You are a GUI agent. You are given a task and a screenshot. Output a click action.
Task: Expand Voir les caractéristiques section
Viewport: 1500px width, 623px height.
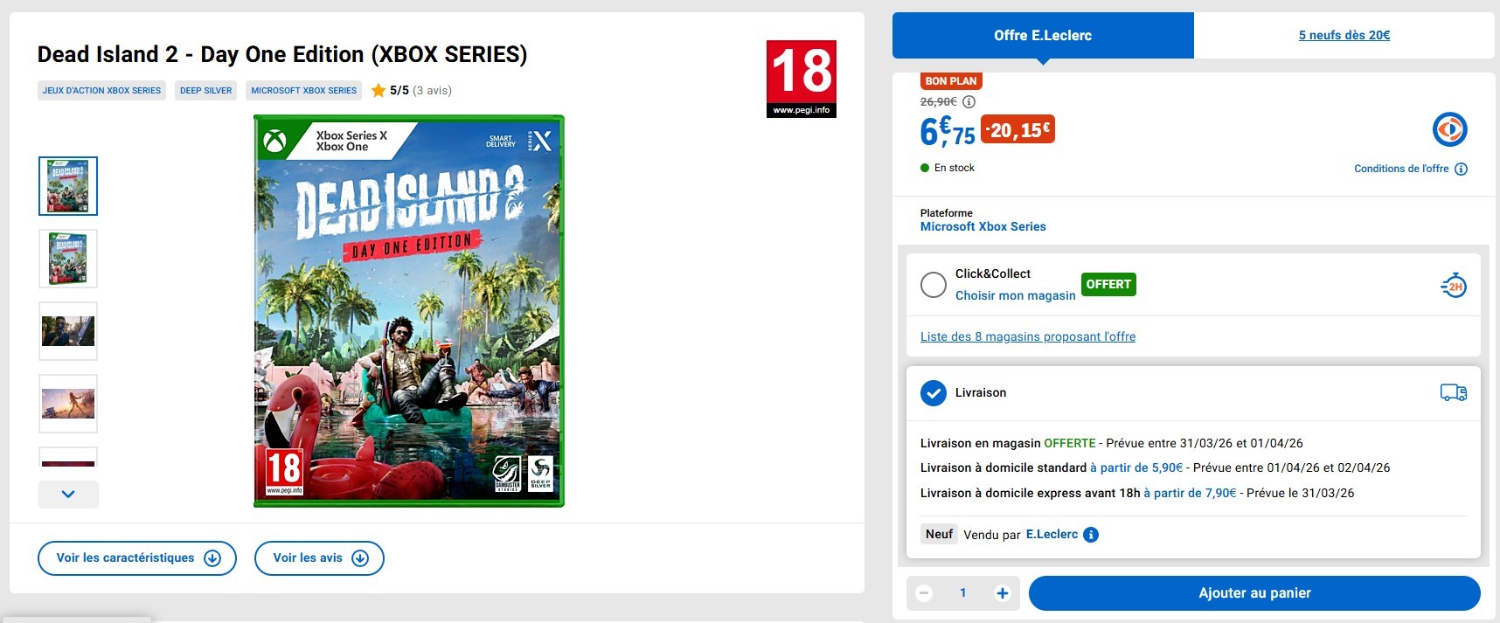137,558
